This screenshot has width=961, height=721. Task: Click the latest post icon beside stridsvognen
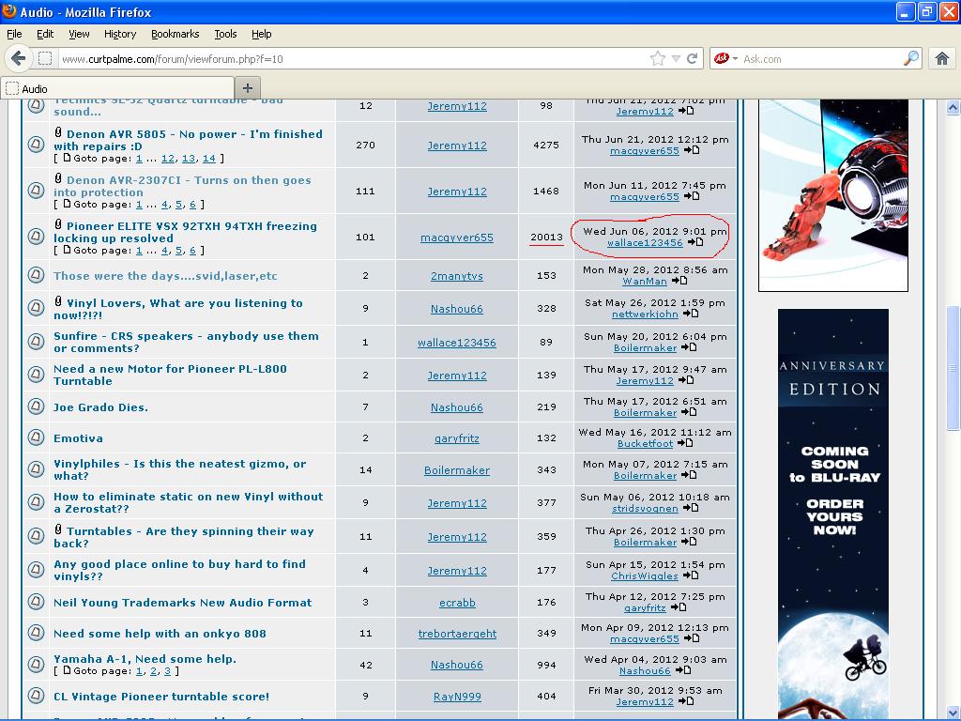pyautogui.click(x=691, y=508)
